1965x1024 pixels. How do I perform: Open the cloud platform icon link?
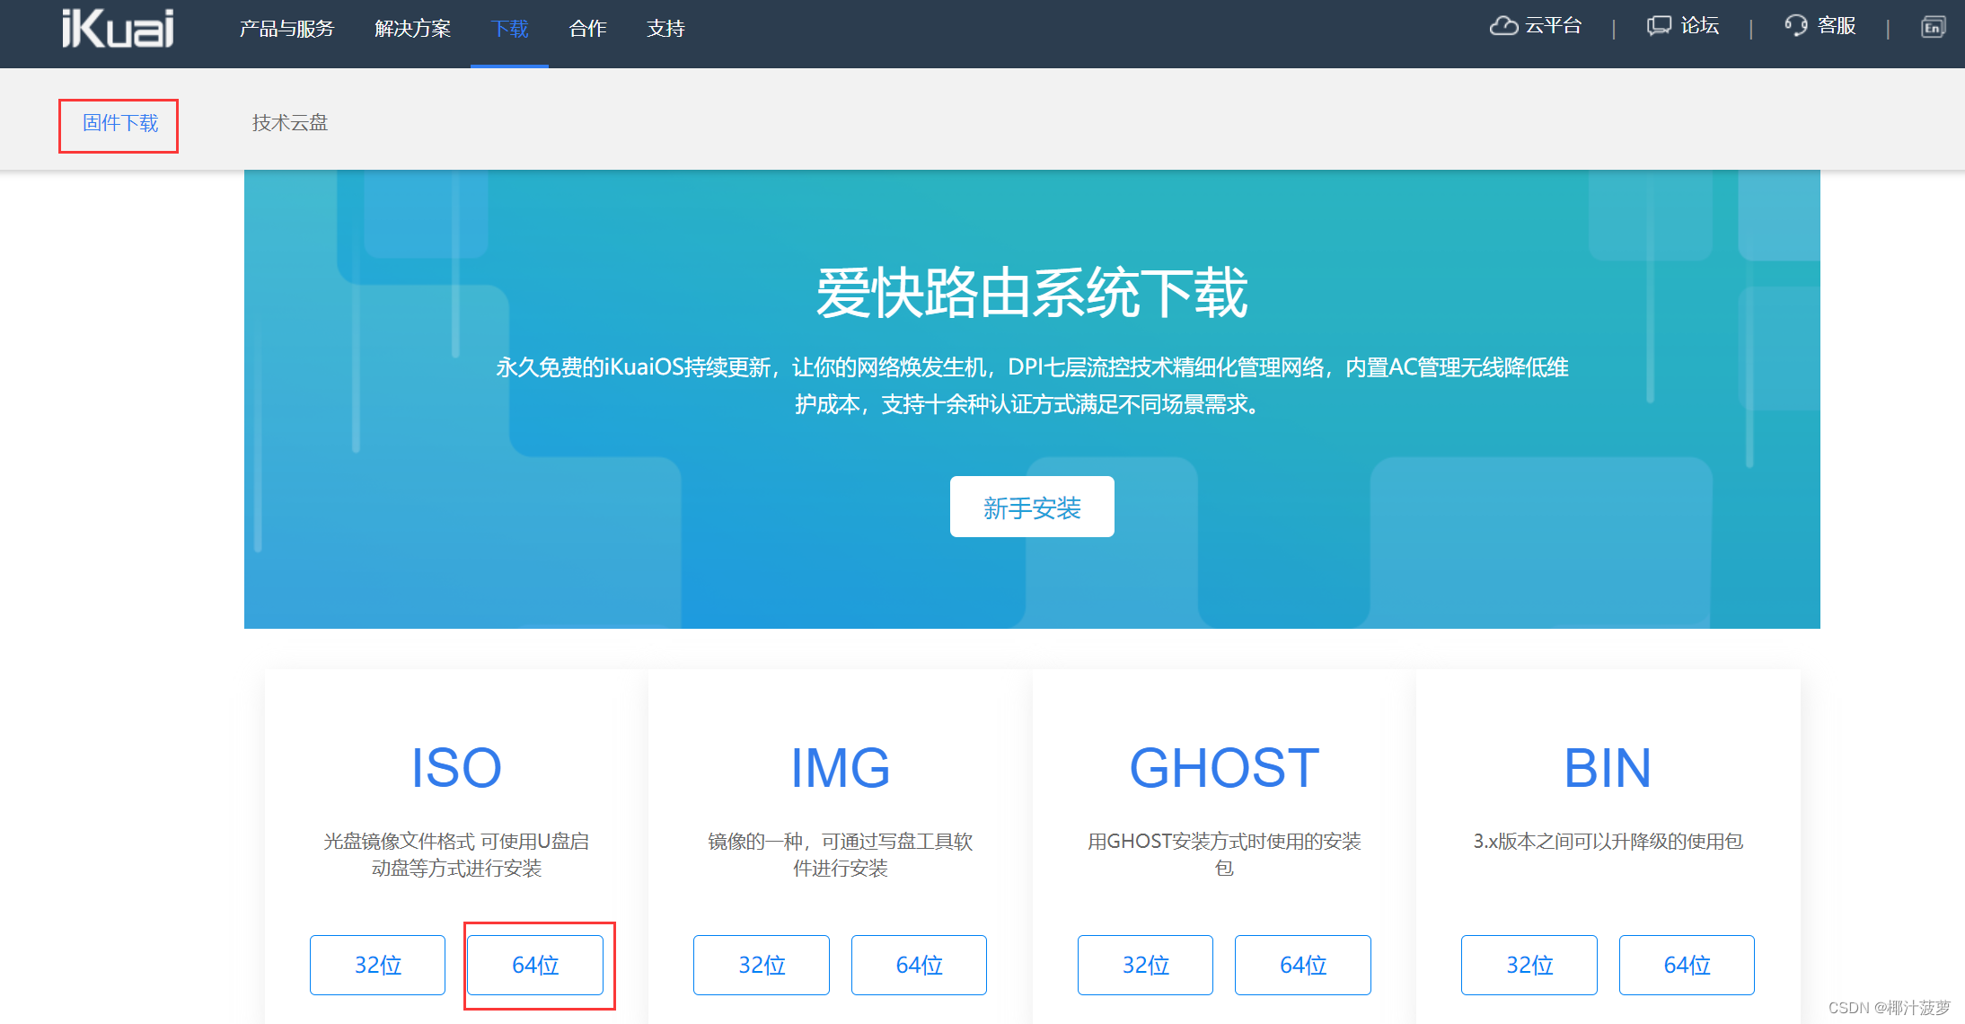[1503, 26]
